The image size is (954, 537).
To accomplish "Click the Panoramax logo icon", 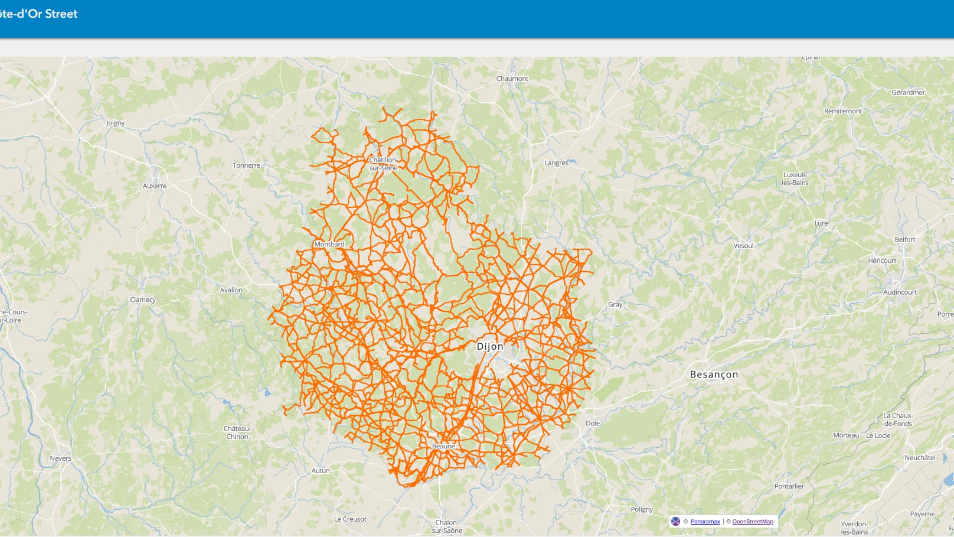I will coord(675,521).
